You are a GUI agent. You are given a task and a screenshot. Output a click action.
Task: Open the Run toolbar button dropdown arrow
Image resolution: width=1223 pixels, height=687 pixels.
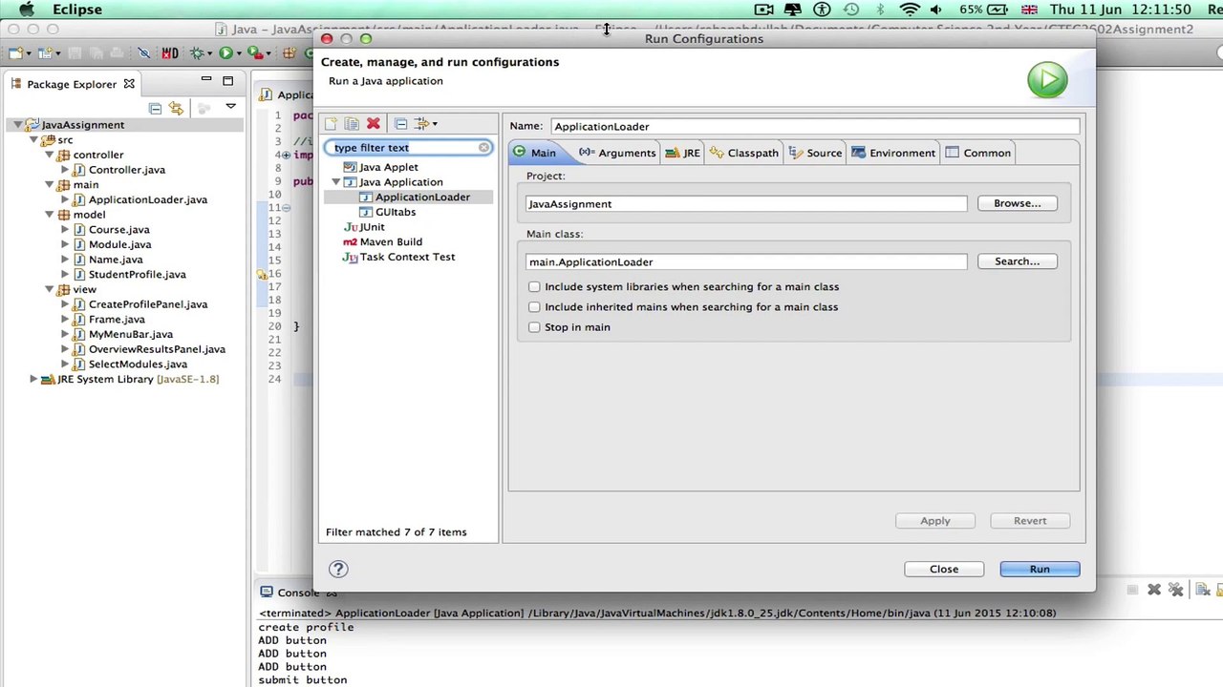click(x=238, y=54)
